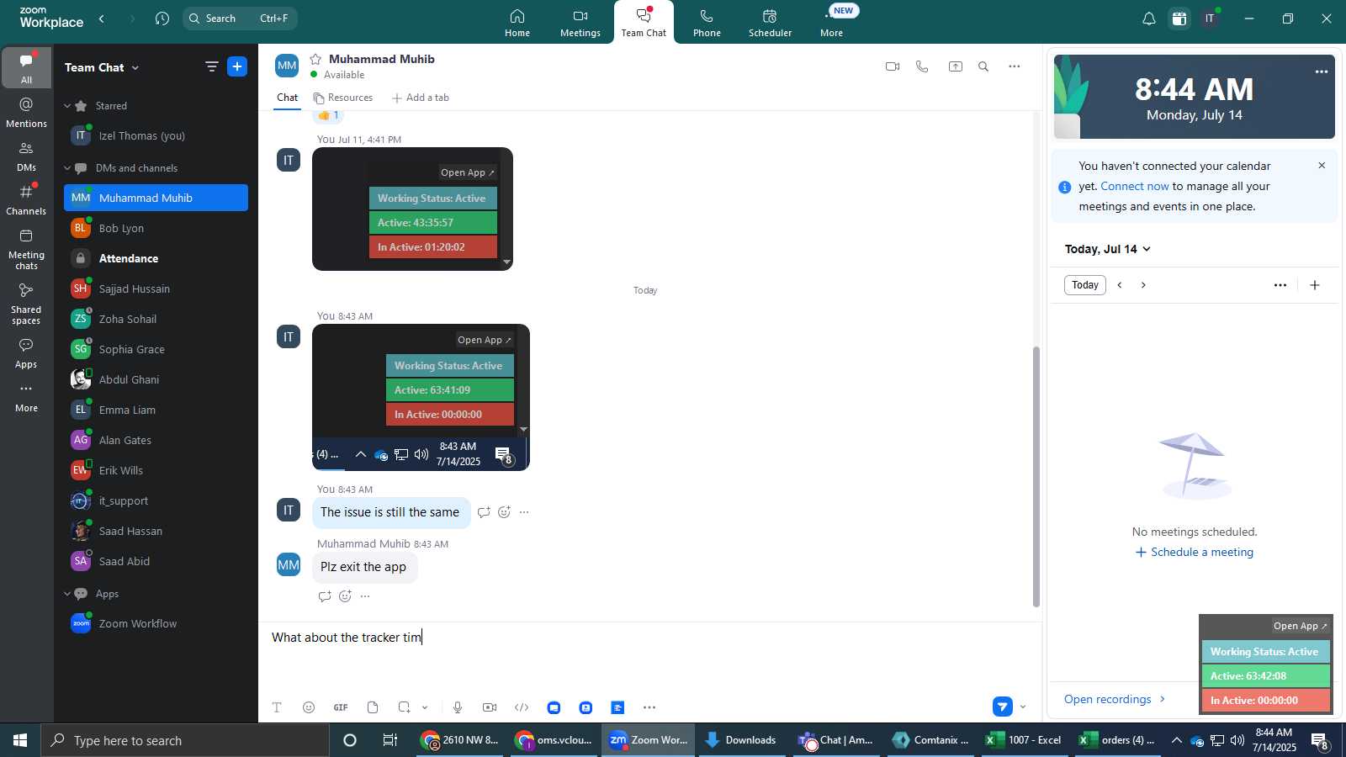The height and width of the screenshot is (757, 1346).
Task: Start a video call with Muhammad Muhib
Action: pyautogui.click(x=893, y=66)
